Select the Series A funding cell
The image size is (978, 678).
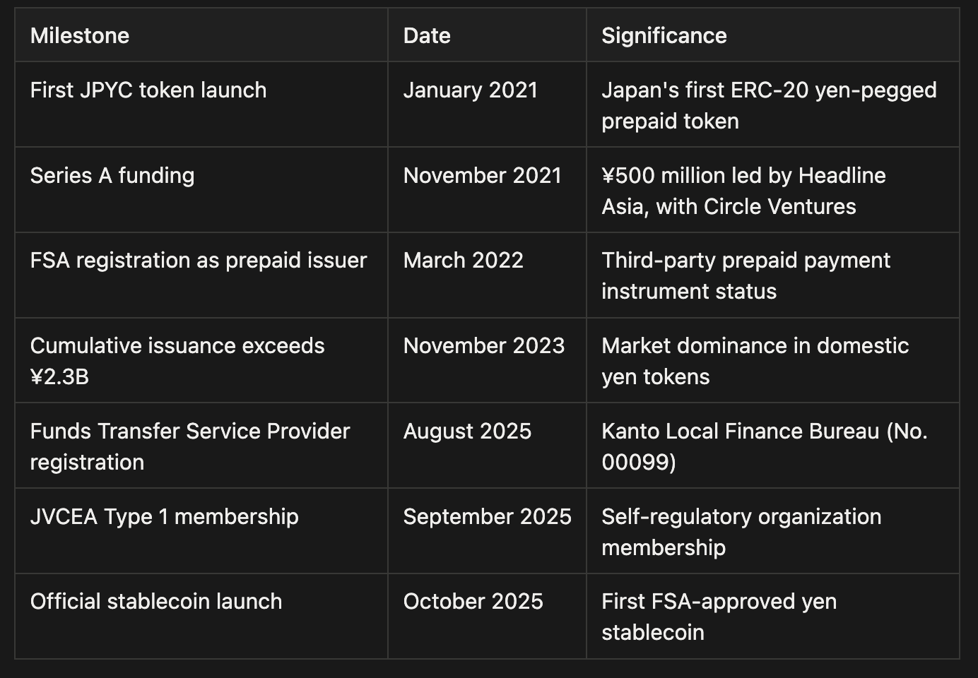click(112, 176)
